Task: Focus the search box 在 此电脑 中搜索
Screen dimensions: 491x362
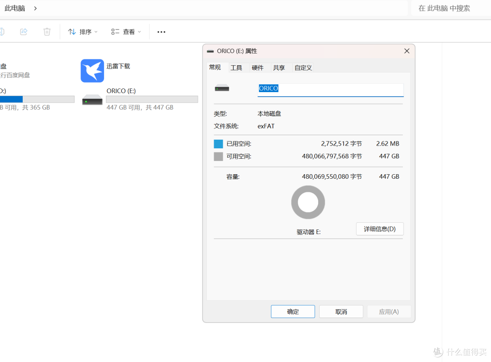Action: click(x=451, y=9)
